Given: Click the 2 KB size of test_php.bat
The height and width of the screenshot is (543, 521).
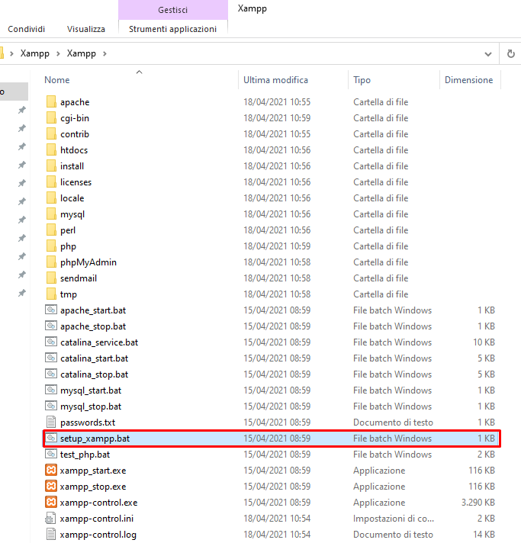Looking at the screenshot, I should 486,455.
